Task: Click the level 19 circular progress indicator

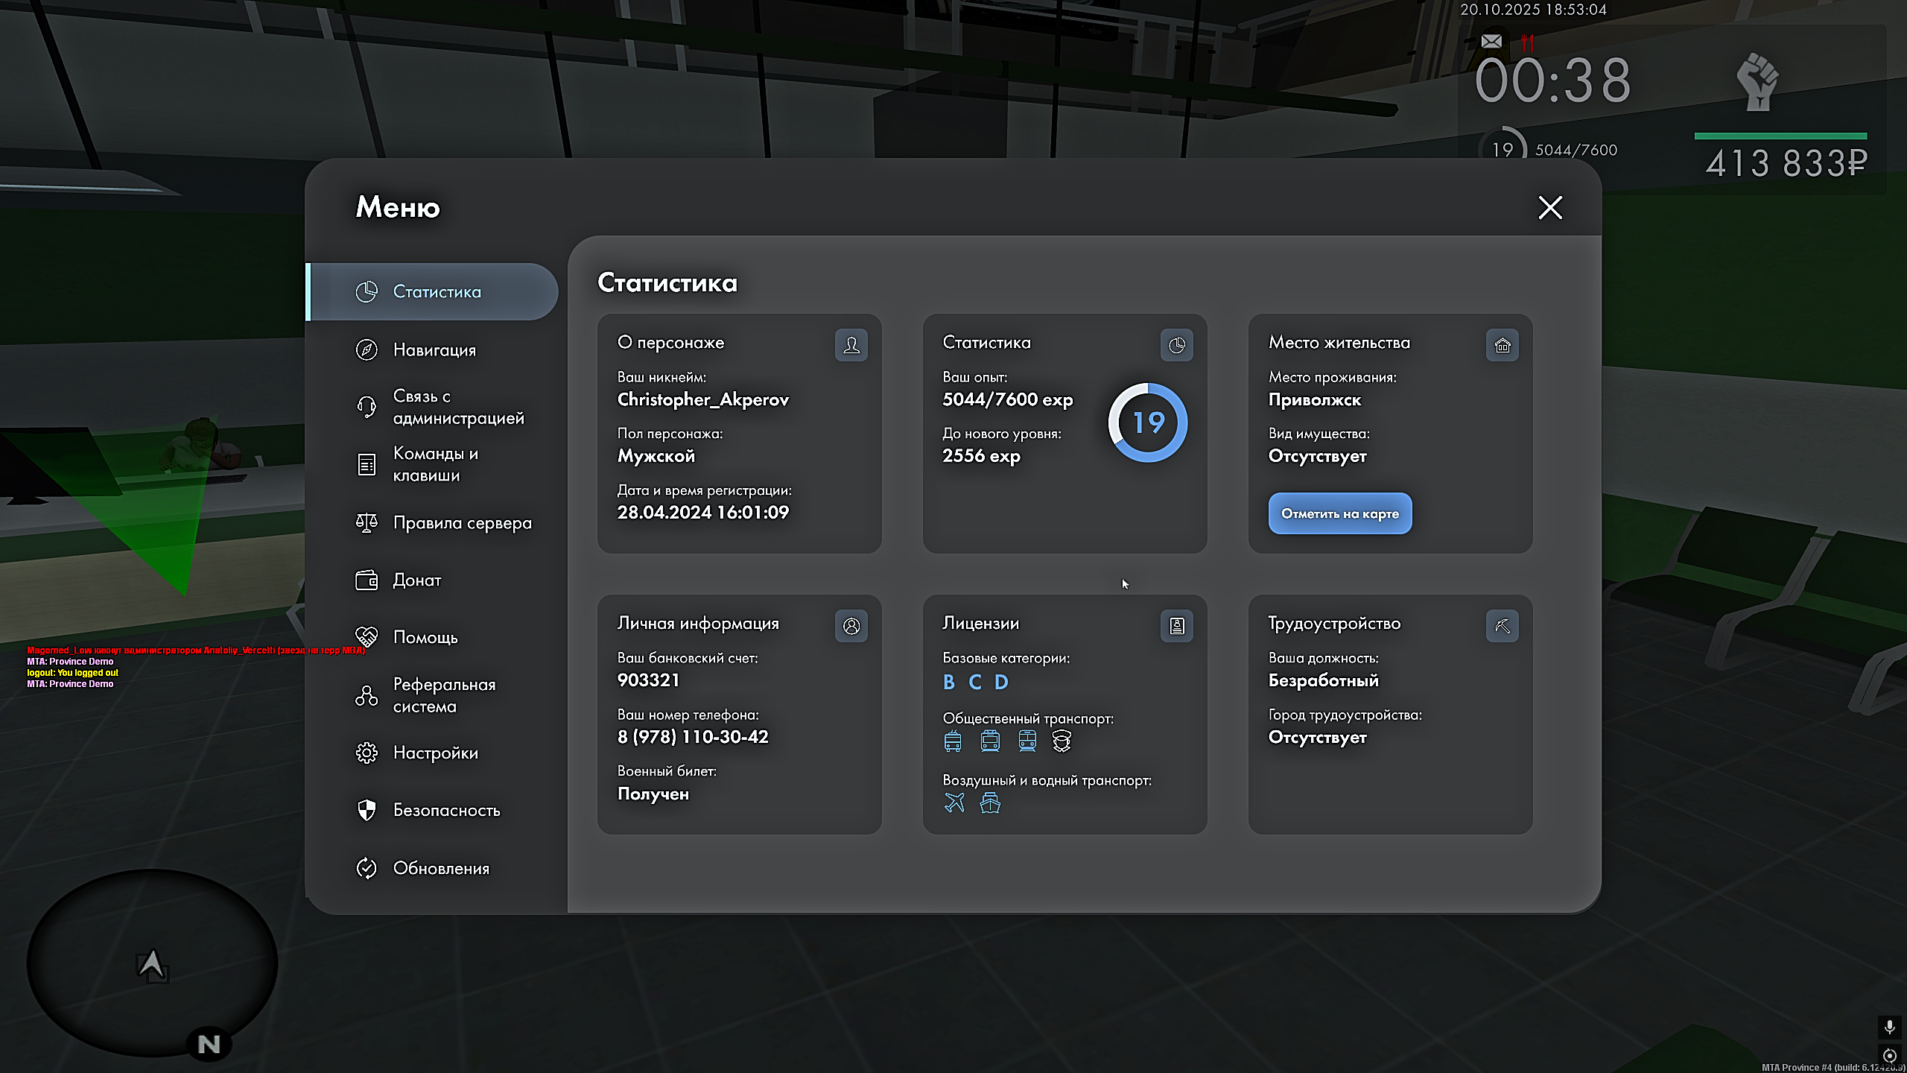Action: tap(1148, 422)
